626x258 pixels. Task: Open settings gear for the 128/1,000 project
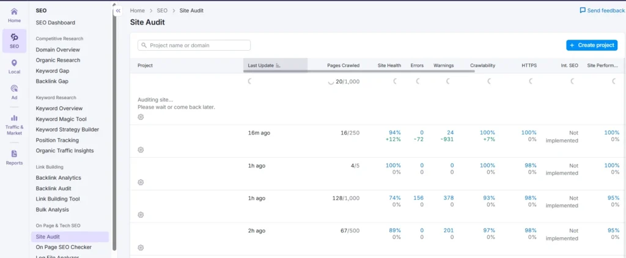141,215
